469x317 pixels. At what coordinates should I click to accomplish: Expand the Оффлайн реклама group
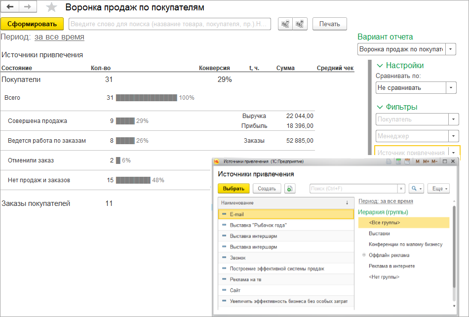(x=364, y=255)
